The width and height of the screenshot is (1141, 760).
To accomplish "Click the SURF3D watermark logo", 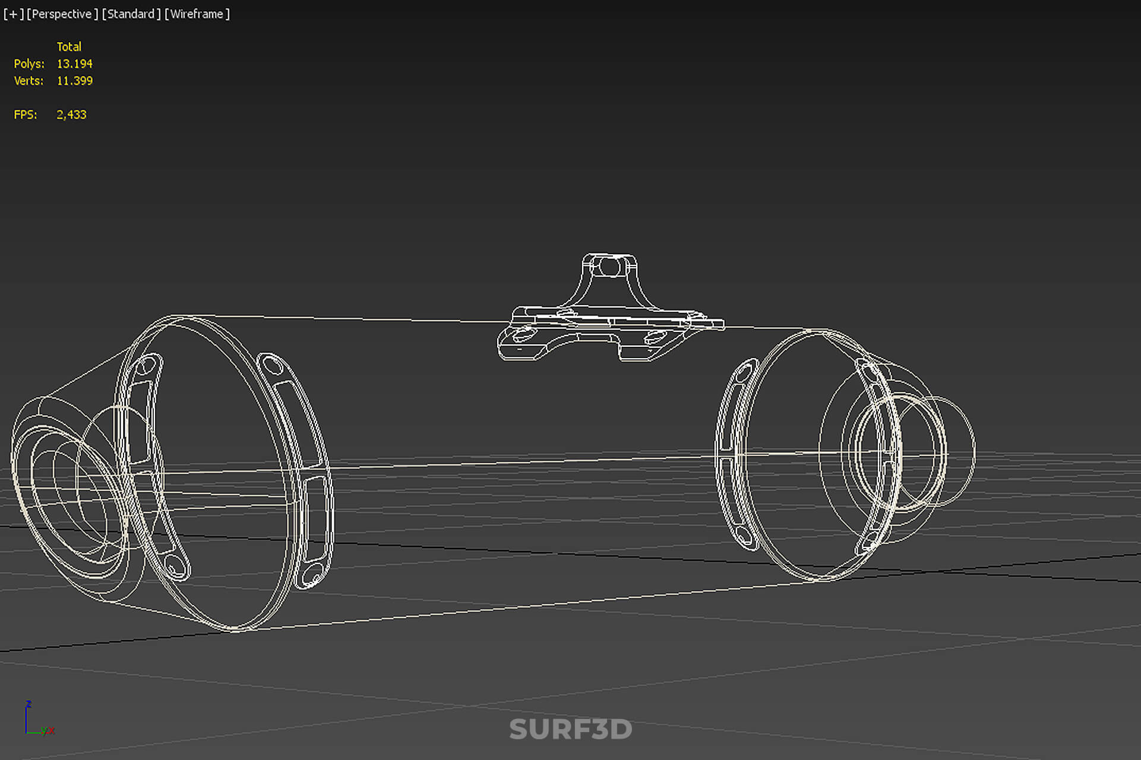I will 570,729.
